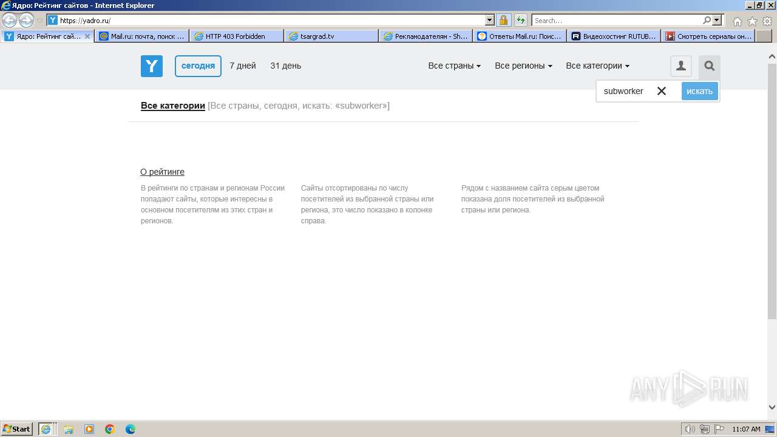Viewport: 777px width, 437px height.
Task: Click the Action Center flag icon
Action: tap(719, 429)
